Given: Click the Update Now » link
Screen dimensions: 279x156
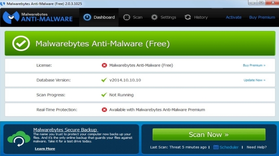Looking at the screenshot, I should (x=254, y=80).
